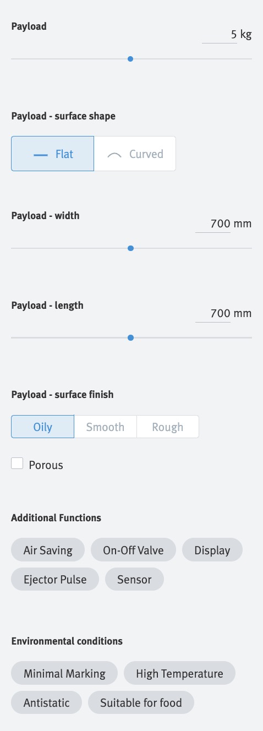The width and height of the screenshot is (263, 731).
Task: Toggle the On-Off Valve function chip
Action: click(133, 550)
